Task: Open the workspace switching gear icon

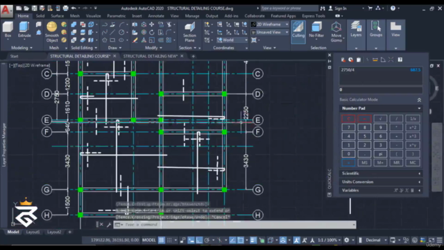Action: (347, 240)
